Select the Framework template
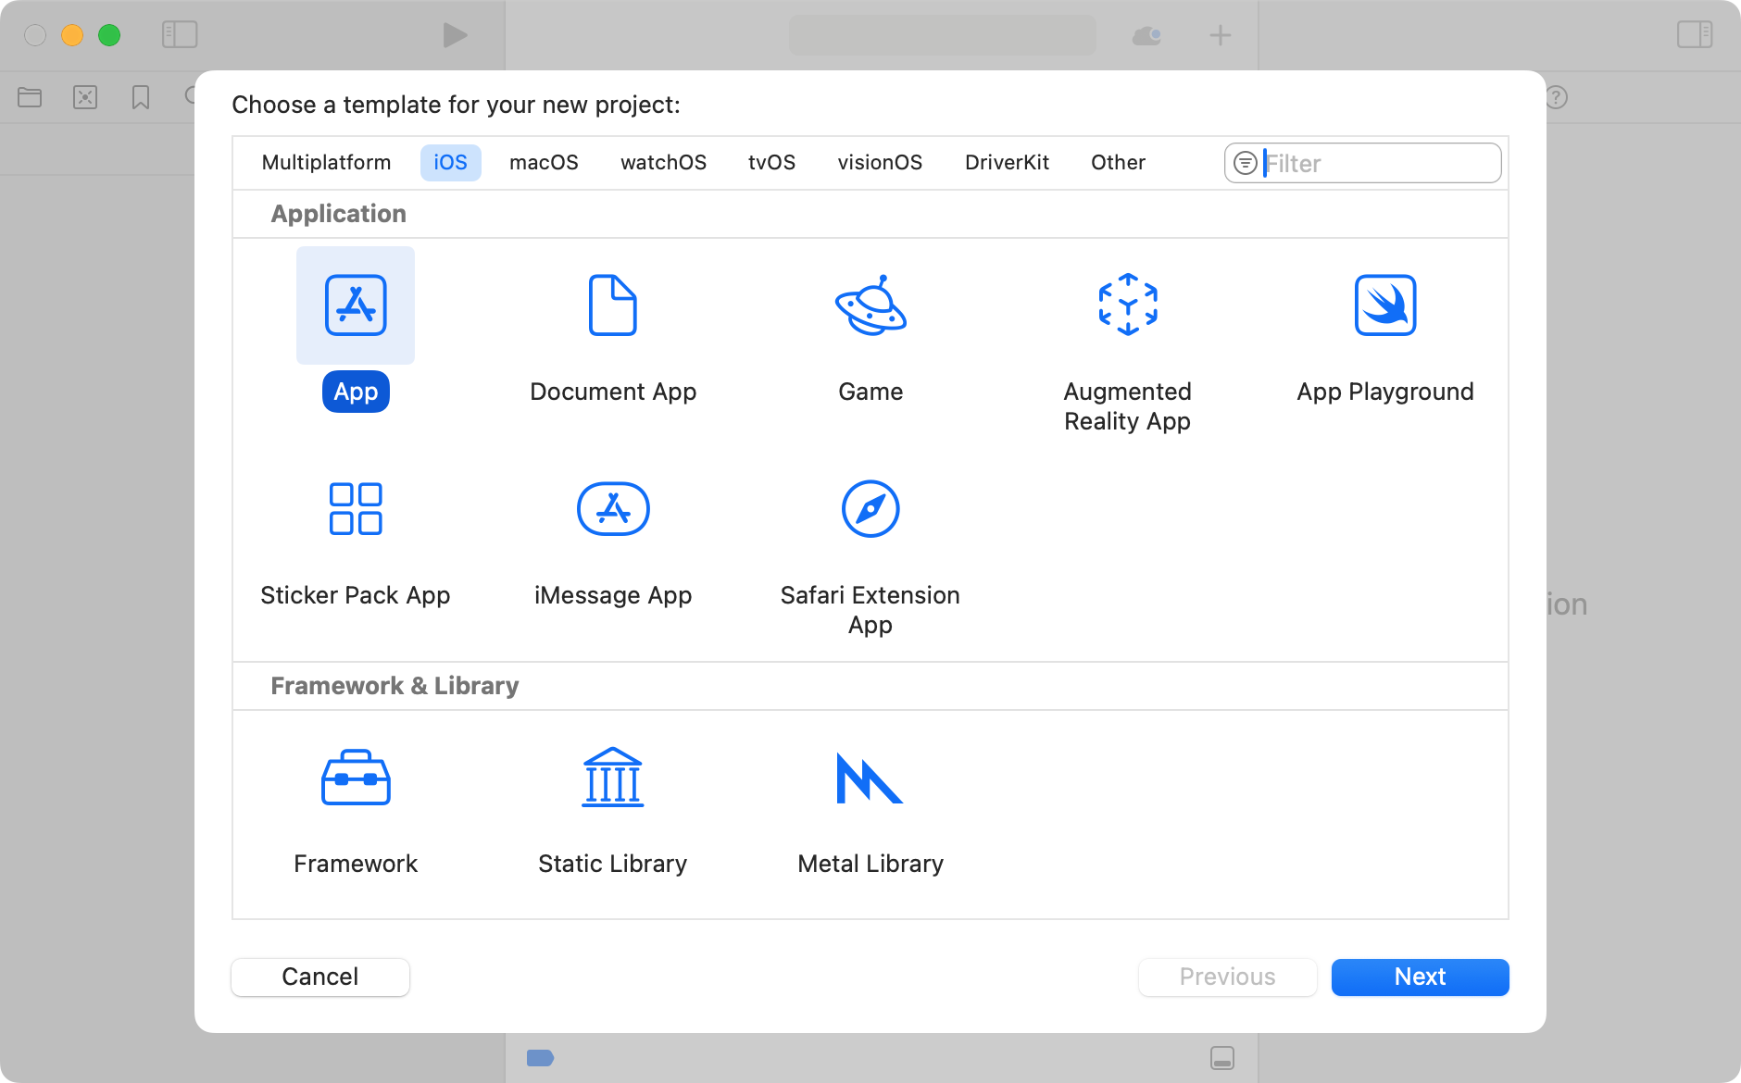 click(356, 778)
